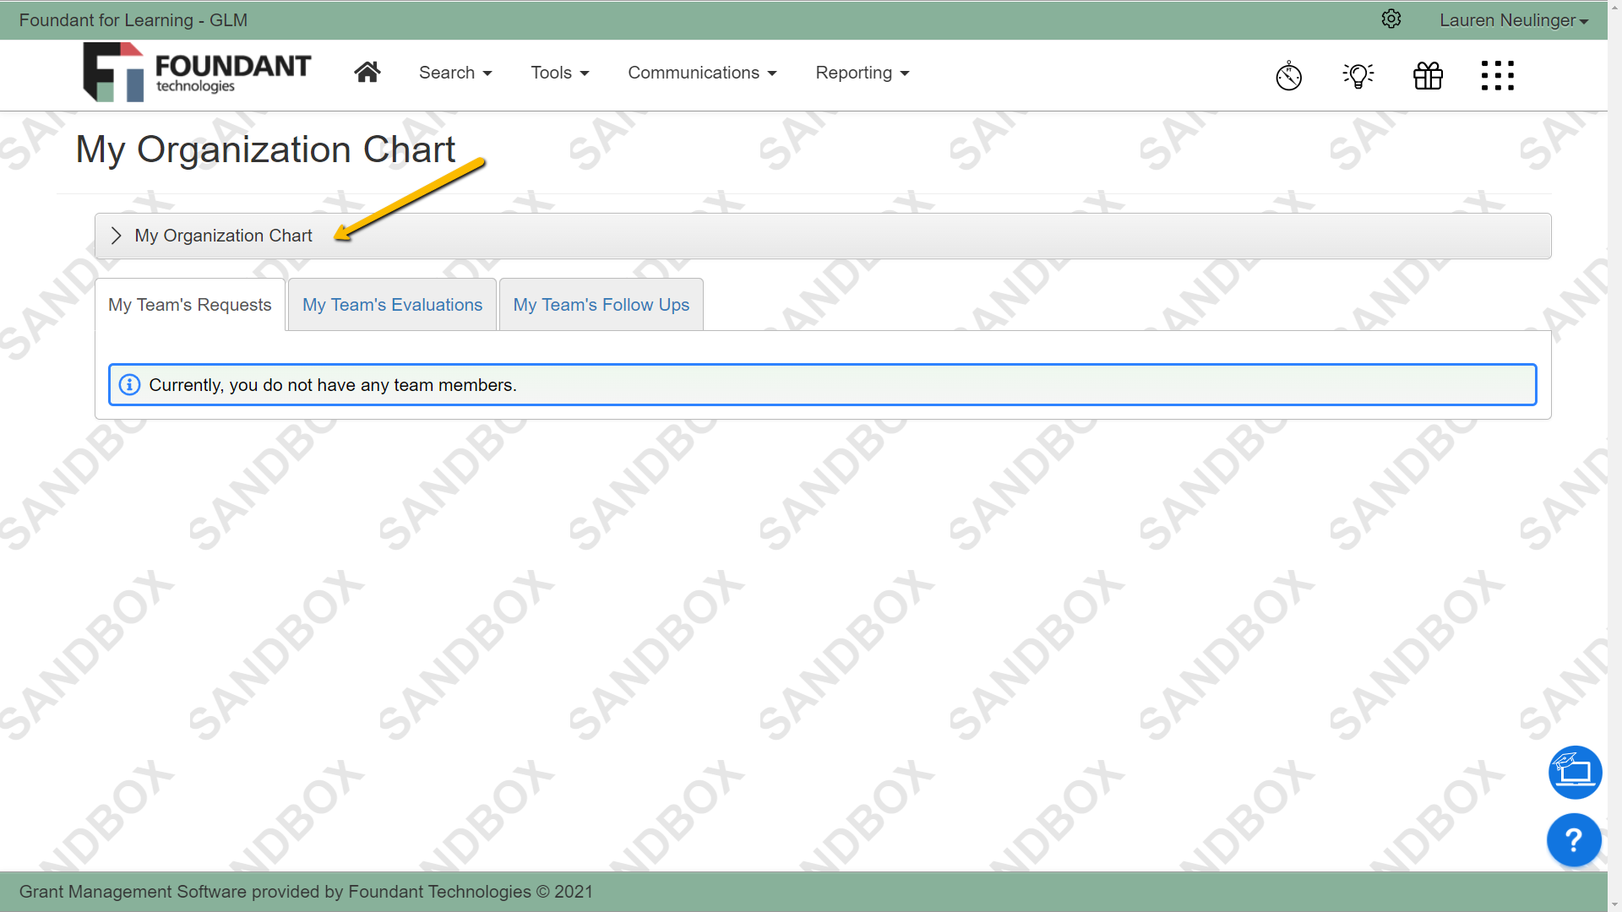
Task: Go to the Home dashboard icon
Action: tap(367, 73)
